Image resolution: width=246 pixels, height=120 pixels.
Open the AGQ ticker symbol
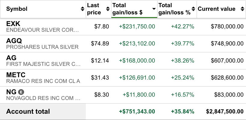14,41
